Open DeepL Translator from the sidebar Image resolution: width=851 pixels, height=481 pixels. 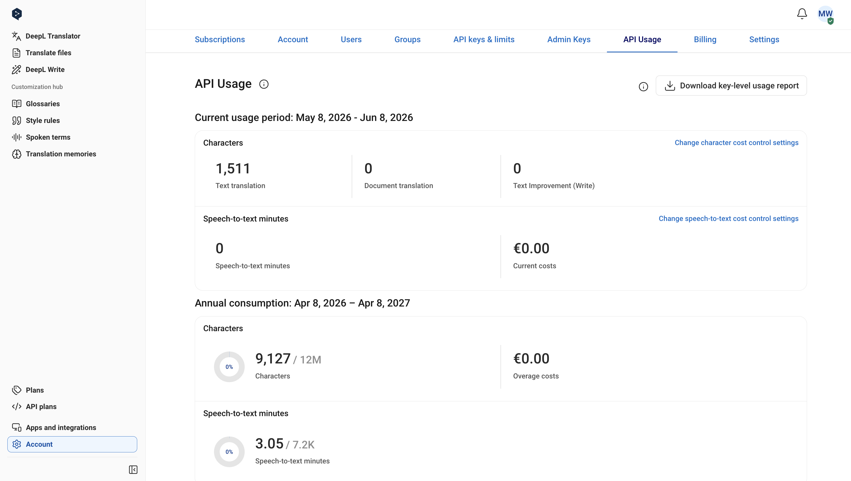click(x=53, y=36)
